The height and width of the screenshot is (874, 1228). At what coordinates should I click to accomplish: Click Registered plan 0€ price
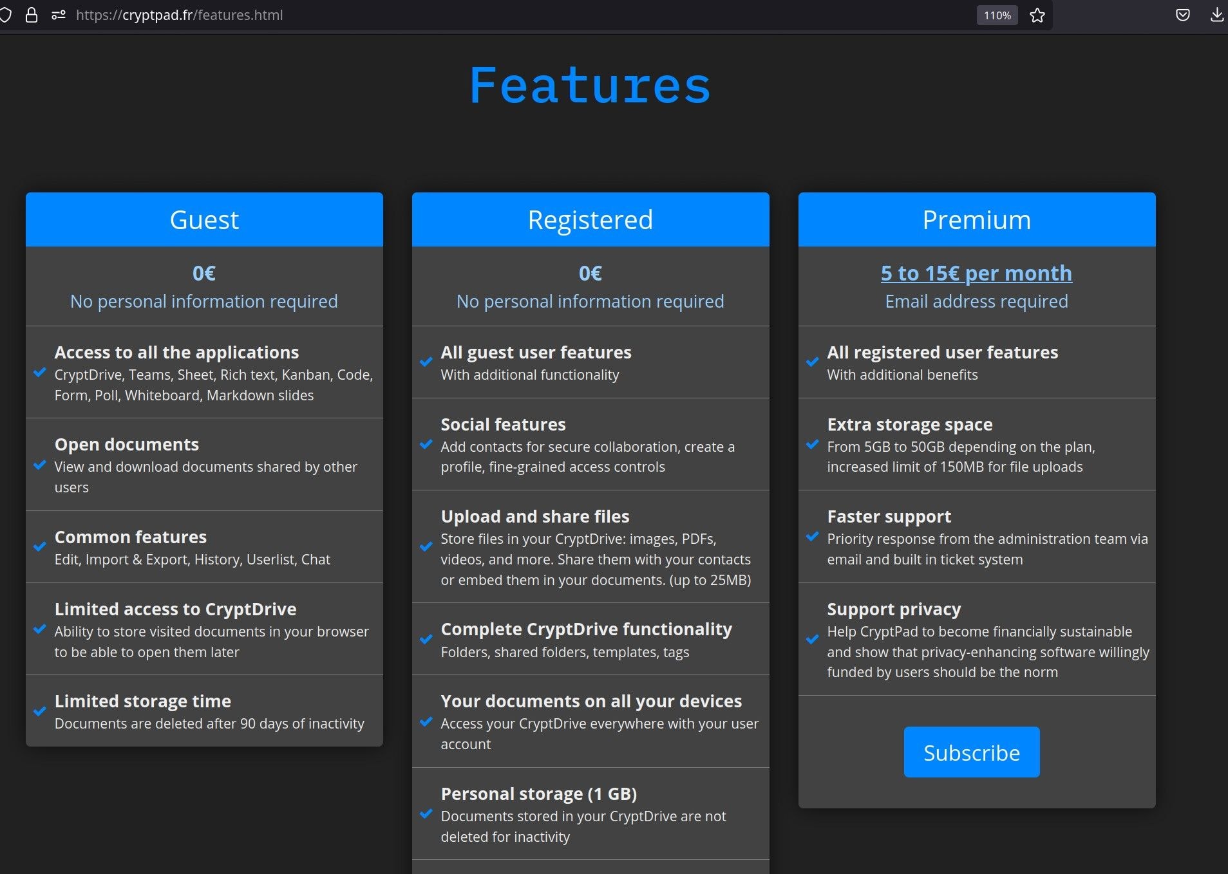590,273
